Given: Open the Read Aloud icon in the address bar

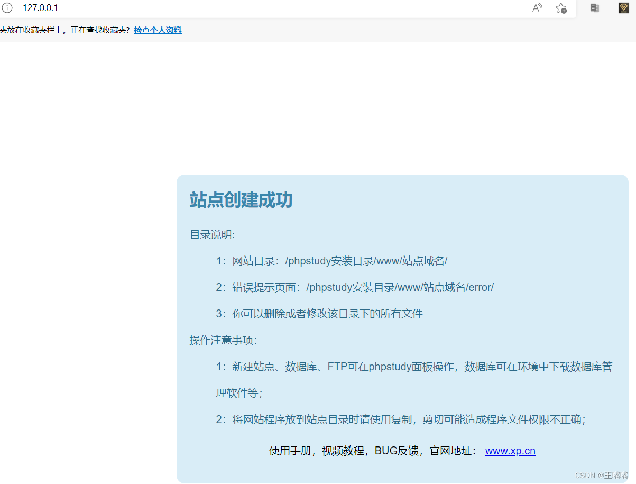Looking at the screenshot, I should coord(537,8).
